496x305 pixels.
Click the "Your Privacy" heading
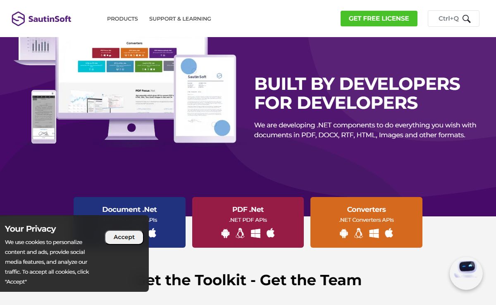[30, 229]
